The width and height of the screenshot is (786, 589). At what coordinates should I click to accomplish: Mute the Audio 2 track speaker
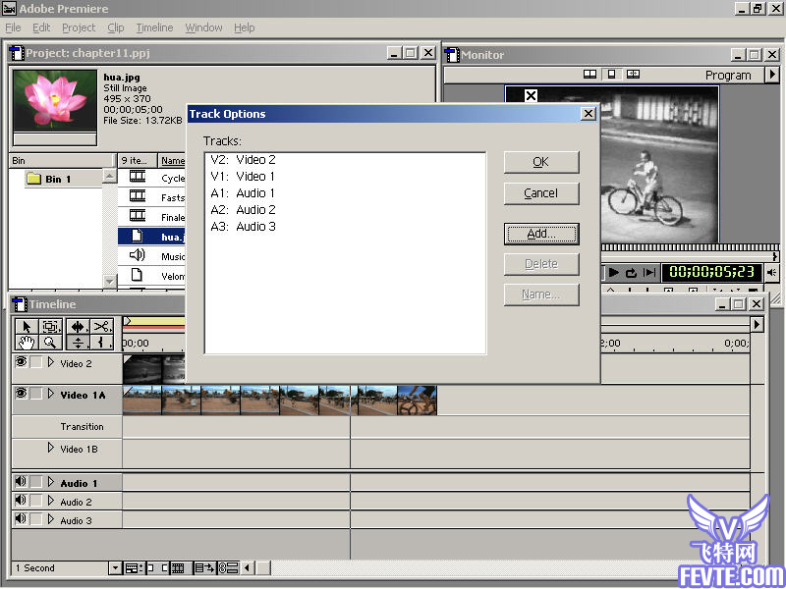(x=21, y=501)
